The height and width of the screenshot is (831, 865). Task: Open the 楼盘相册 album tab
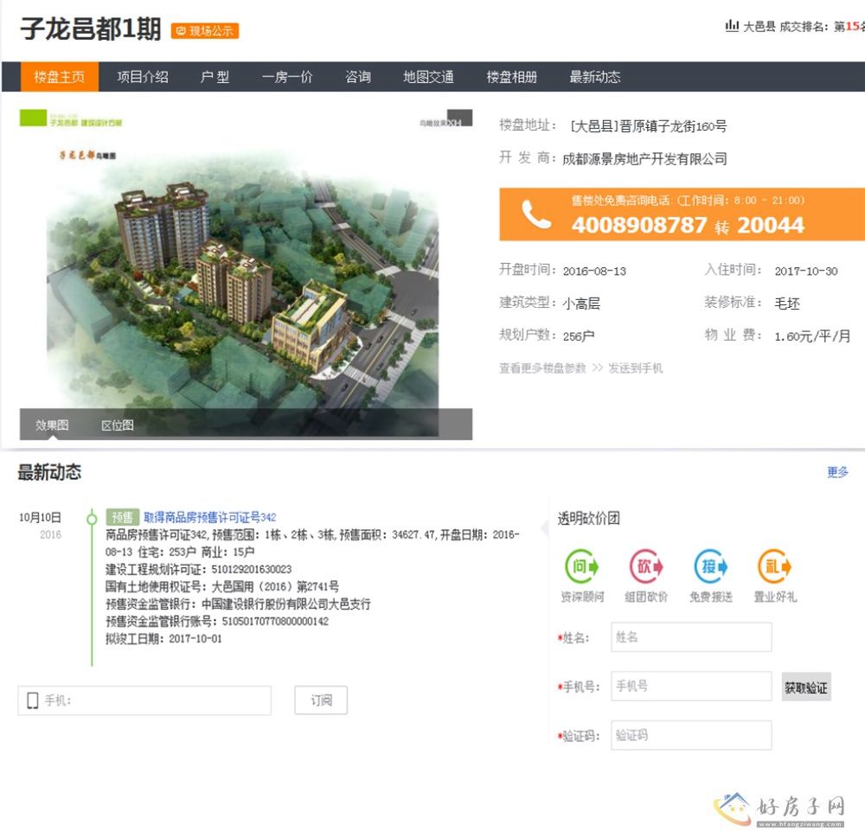(511, 77)
